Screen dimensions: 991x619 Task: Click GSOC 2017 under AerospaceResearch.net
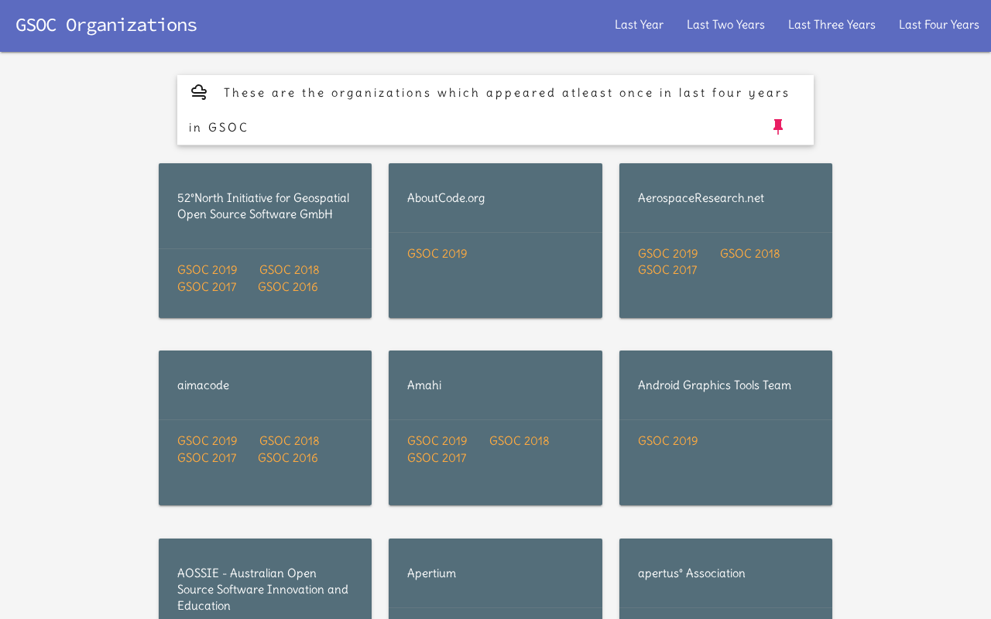[667, 270]
